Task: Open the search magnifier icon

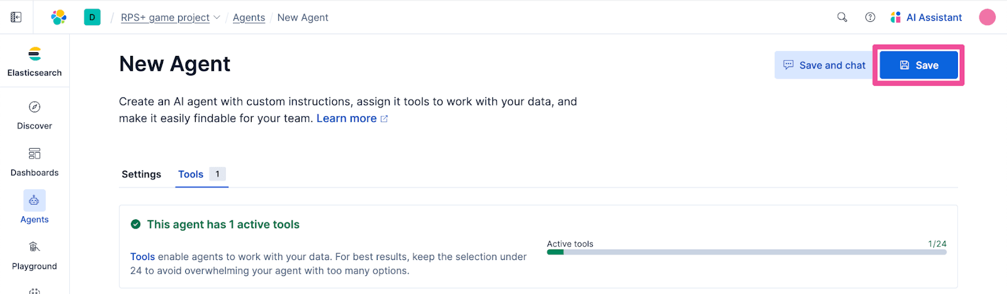Action: 842,18
